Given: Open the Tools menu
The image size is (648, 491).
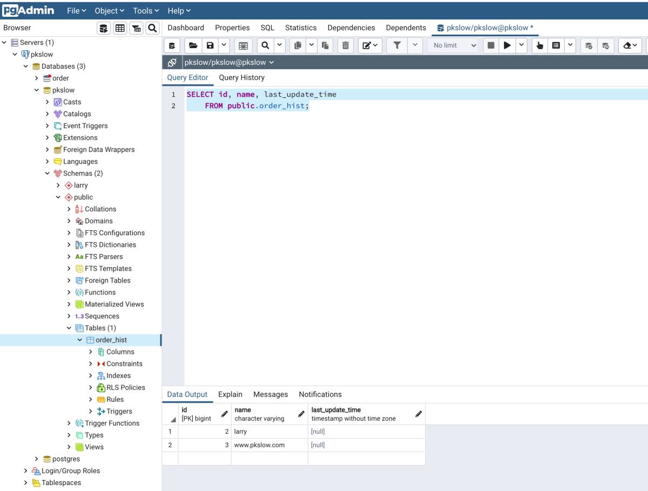Looking at the screenshot, I should 146,11.
